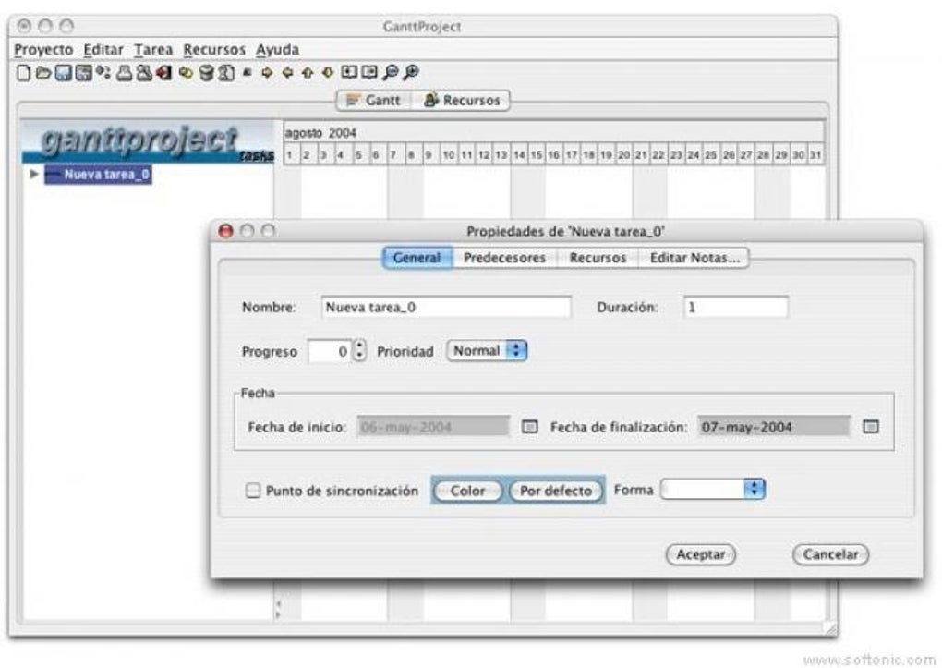Open the Tarea menu
The height and width of the screenshot is (668, 942).
click(153, 50)
